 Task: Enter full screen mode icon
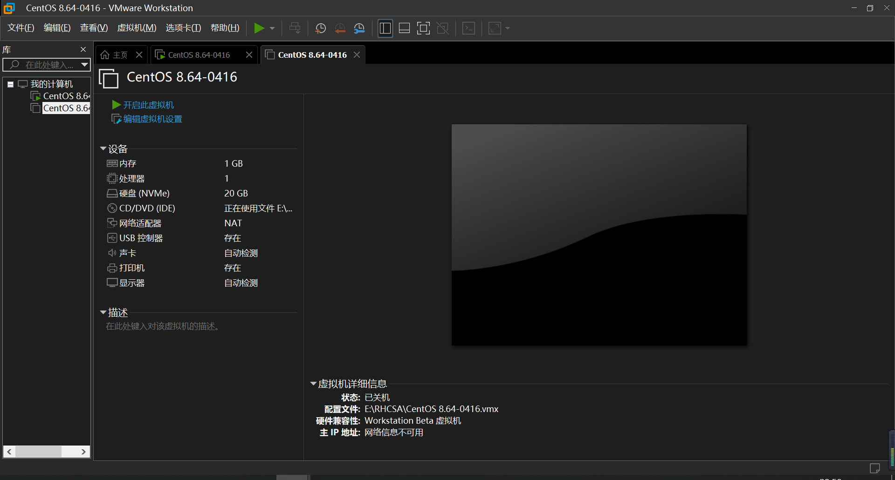click(423, 28)
